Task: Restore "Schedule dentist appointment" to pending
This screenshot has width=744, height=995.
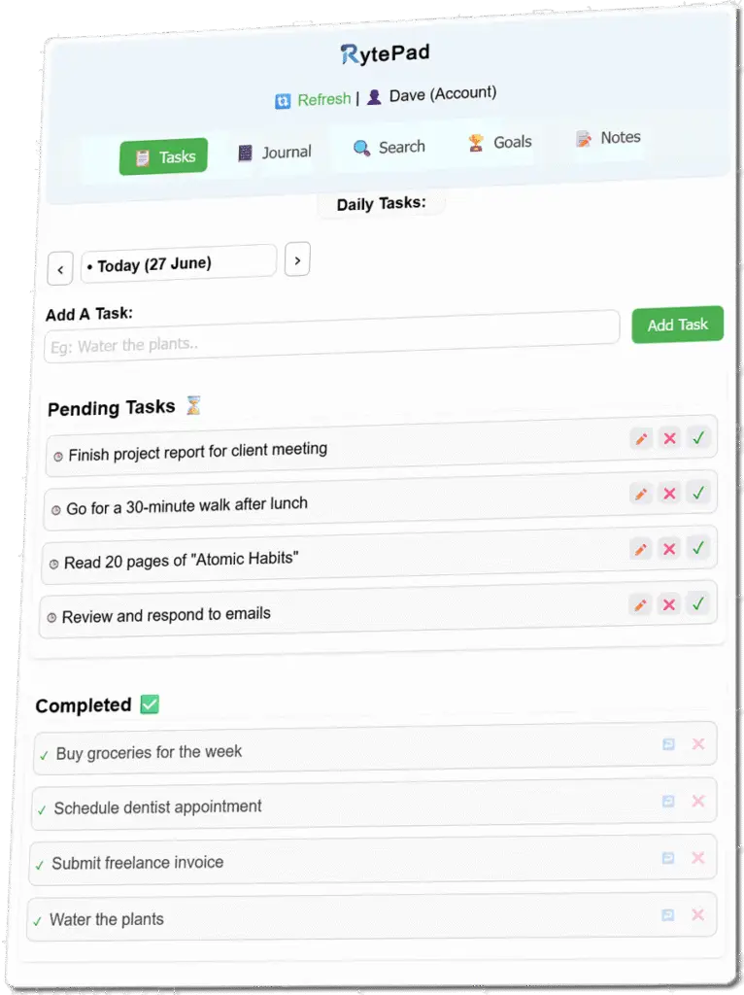Action: point(668,801)
